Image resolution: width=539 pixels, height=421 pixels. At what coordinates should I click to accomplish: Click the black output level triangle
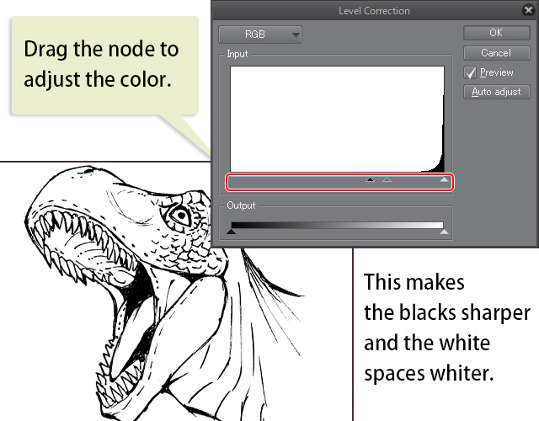(x=232, y=232)
